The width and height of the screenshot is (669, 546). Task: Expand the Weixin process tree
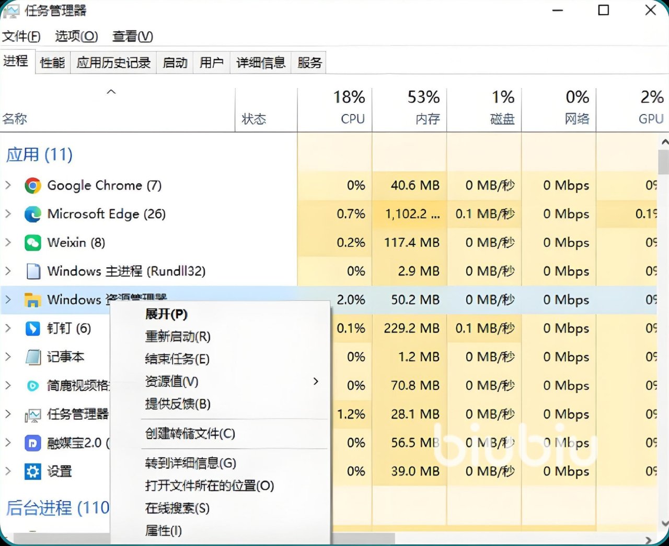click(x=8, y=243)
